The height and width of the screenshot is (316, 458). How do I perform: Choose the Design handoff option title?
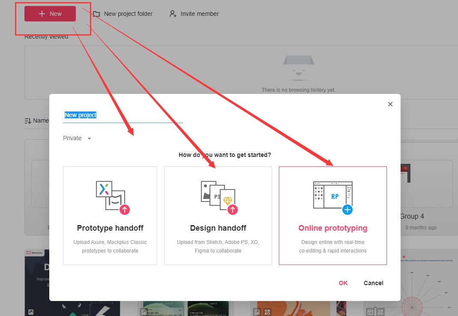coord(218,228)
